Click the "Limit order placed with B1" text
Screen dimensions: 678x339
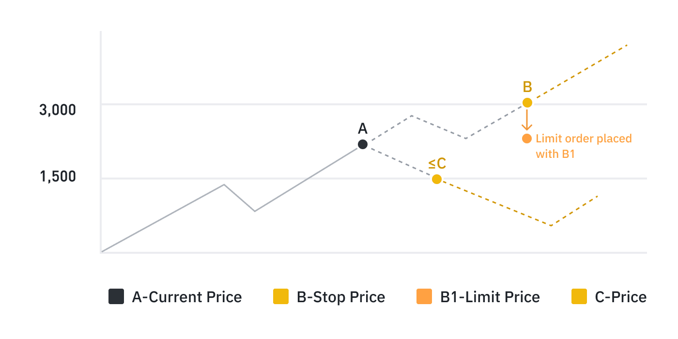[583, 146]
